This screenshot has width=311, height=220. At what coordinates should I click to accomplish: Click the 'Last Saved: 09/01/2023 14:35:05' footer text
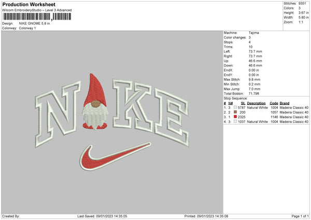pos(102,216)
